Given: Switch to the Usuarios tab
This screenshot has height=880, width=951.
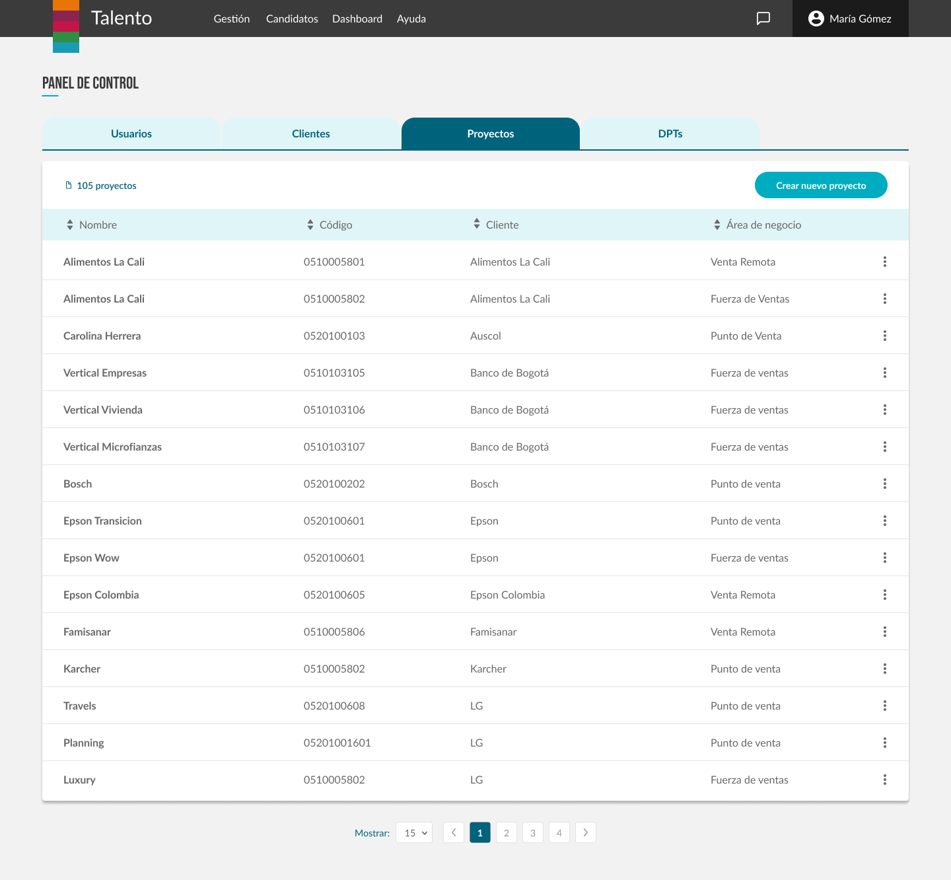Looking at the screenshot, I should point(131,133).
